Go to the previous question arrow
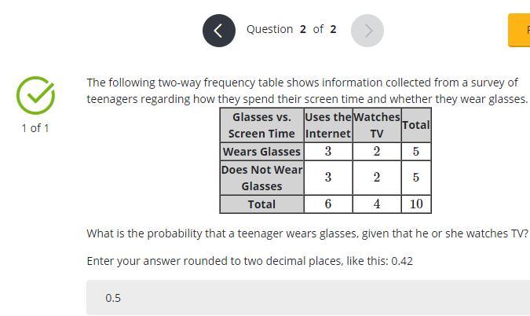This screenshot has height=316, width=530. [219, 31]
